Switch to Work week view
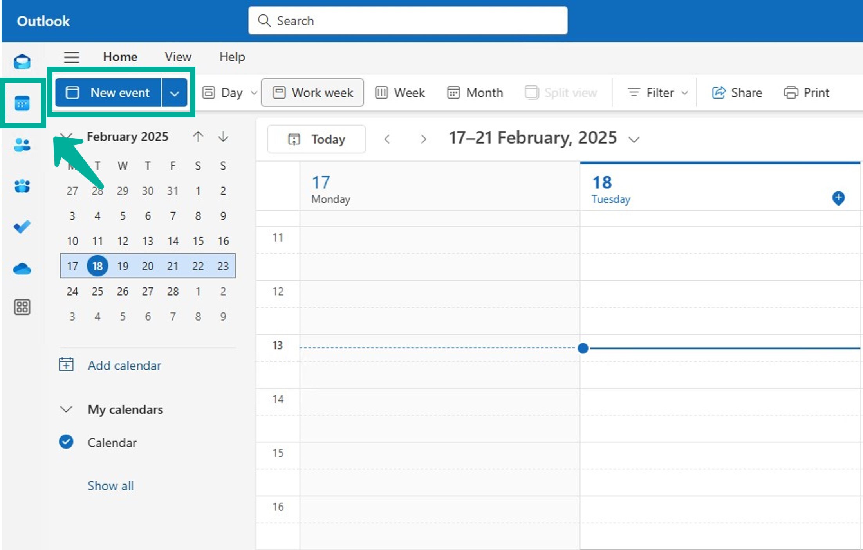Viewport: 863px width, 550px height. (312, 93)
